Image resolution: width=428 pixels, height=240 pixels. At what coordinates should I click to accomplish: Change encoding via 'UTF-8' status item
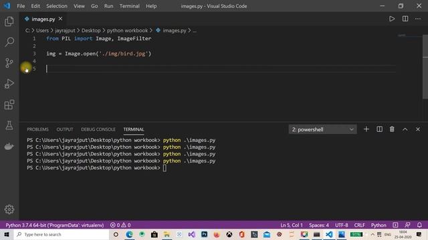342,225
